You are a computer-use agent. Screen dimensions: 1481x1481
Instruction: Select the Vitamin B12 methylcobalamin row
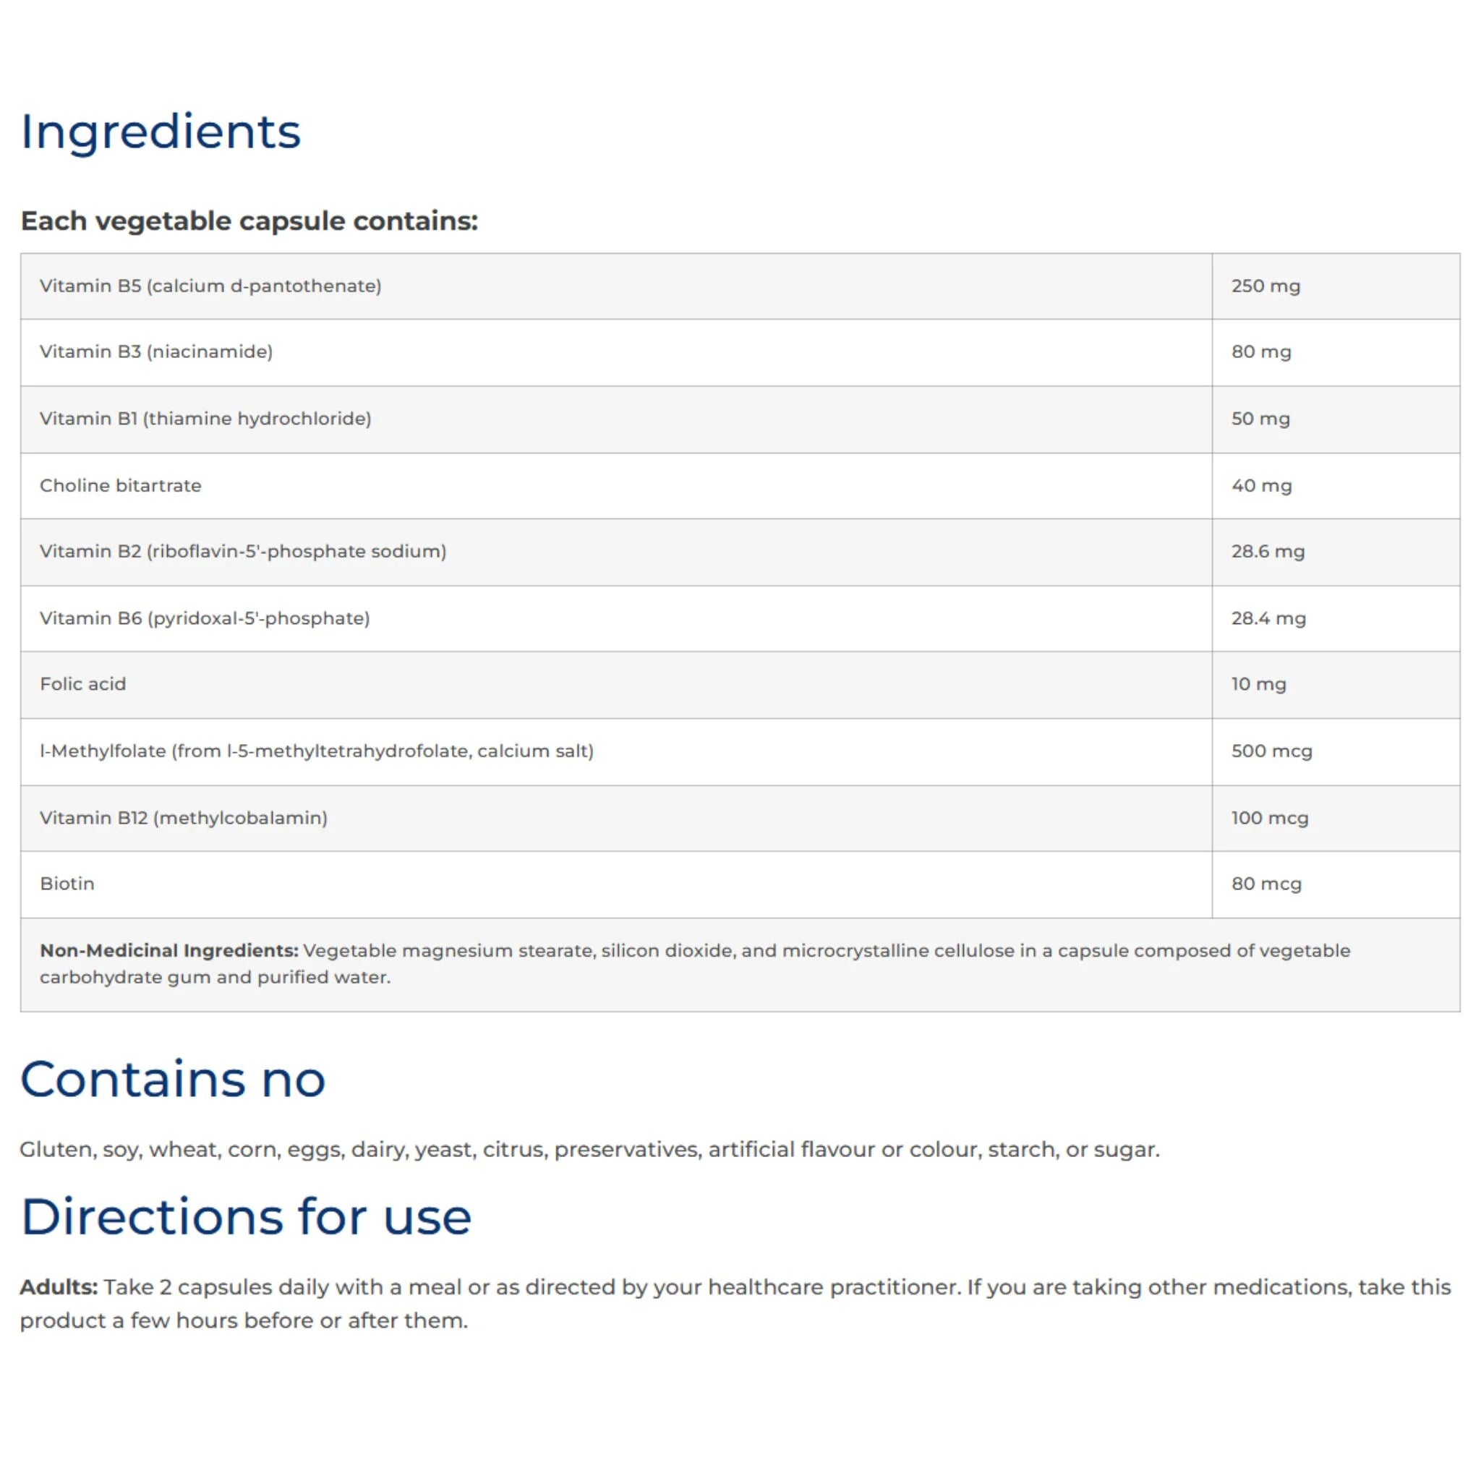[740, 818]
